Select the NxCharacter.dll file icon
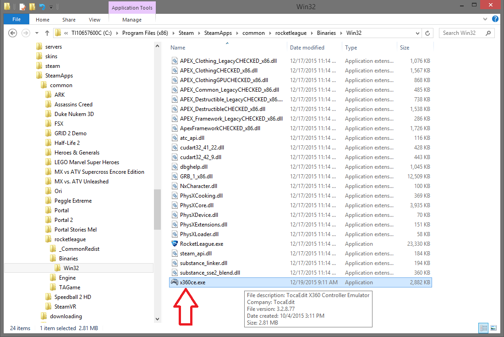 coord(175,186)
